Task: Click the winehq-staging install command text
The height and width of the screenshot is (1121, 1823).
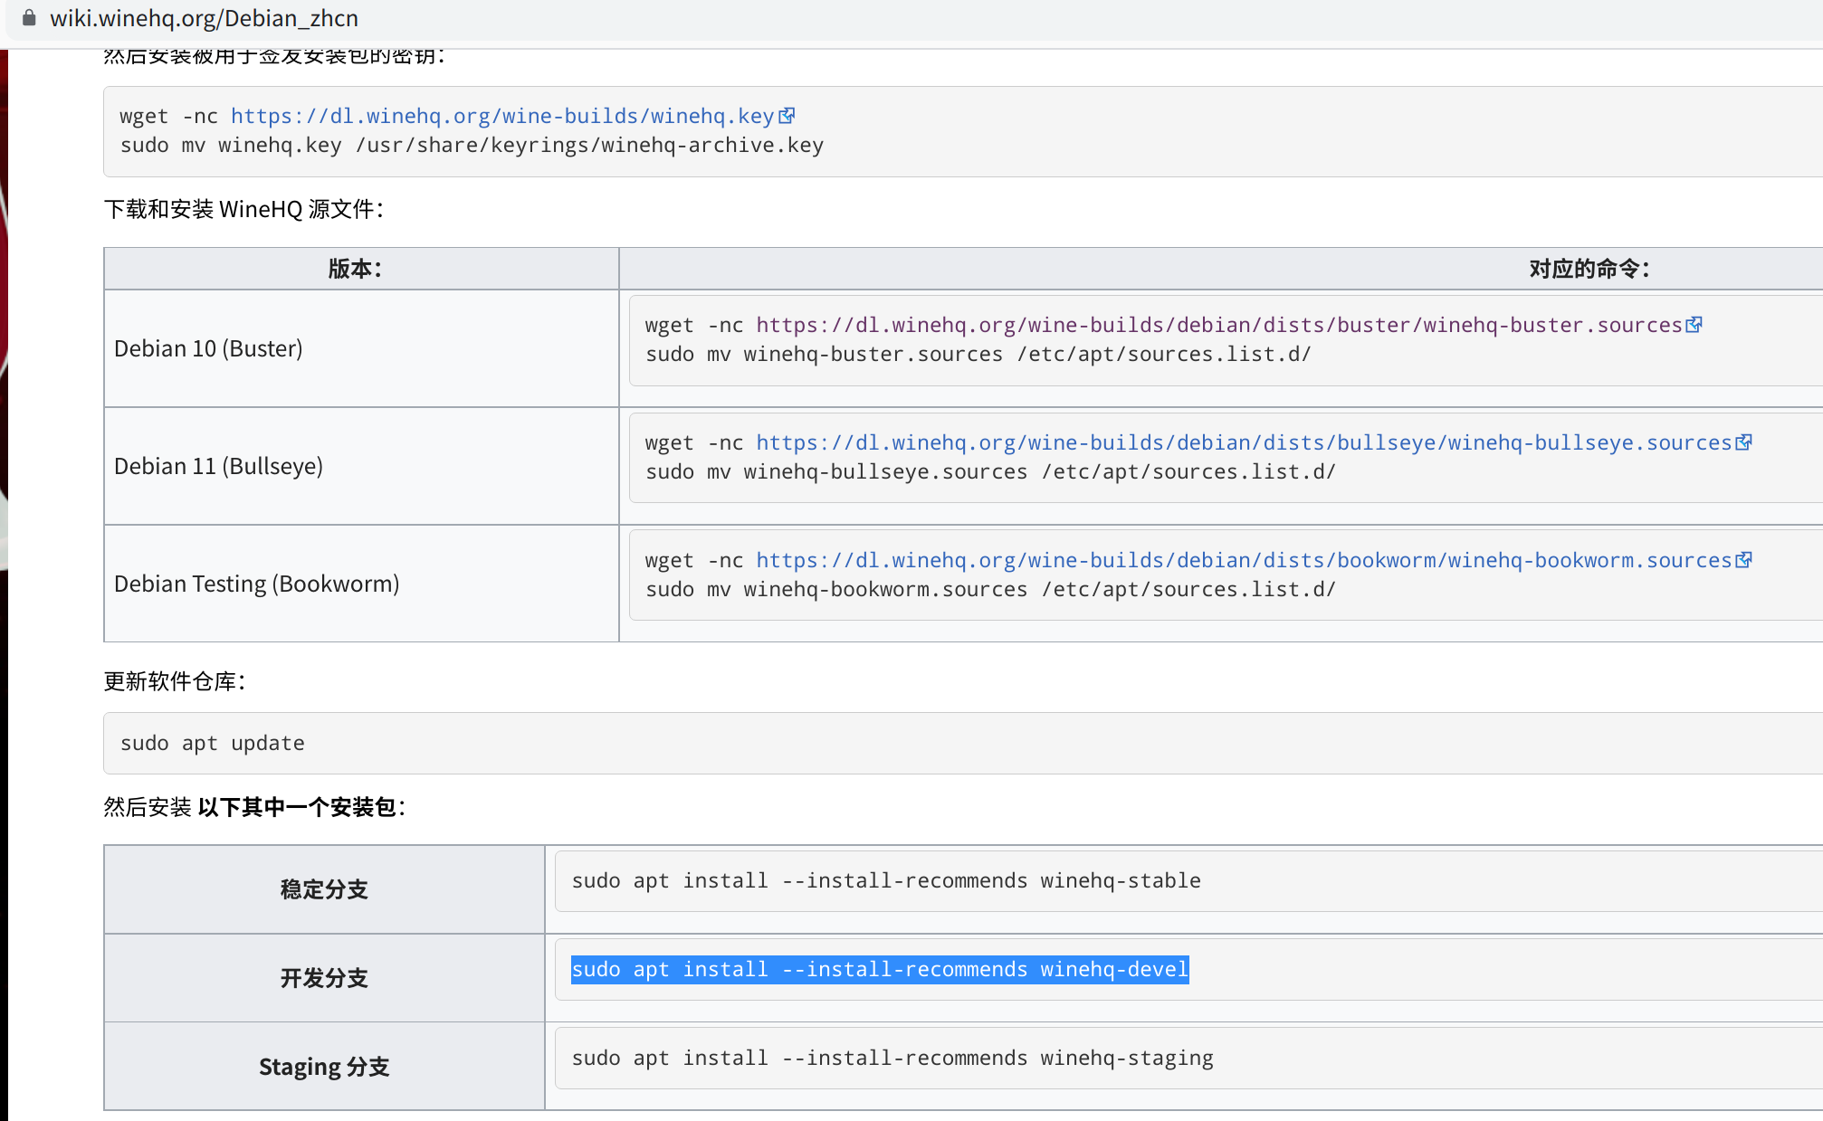Action: pyautogui.click(x=892, y=1058)
